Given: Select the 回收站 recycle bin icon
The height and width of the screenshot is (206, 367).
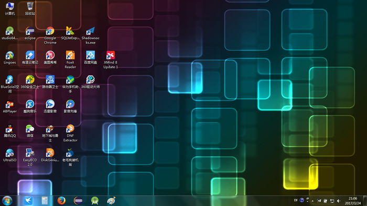Looking at the screenshot, I should click(x=30, y=9).
